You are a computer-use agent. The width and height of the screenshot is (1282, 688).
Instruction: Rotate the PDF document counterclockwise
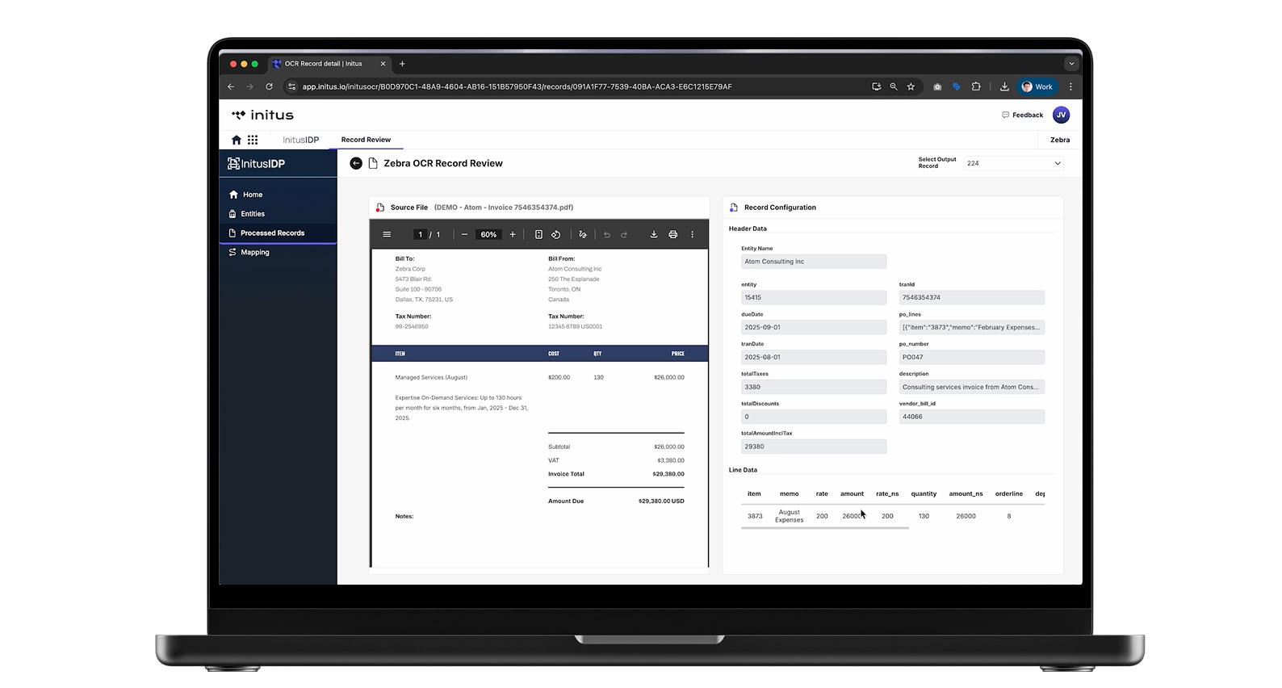coord(556,234)
